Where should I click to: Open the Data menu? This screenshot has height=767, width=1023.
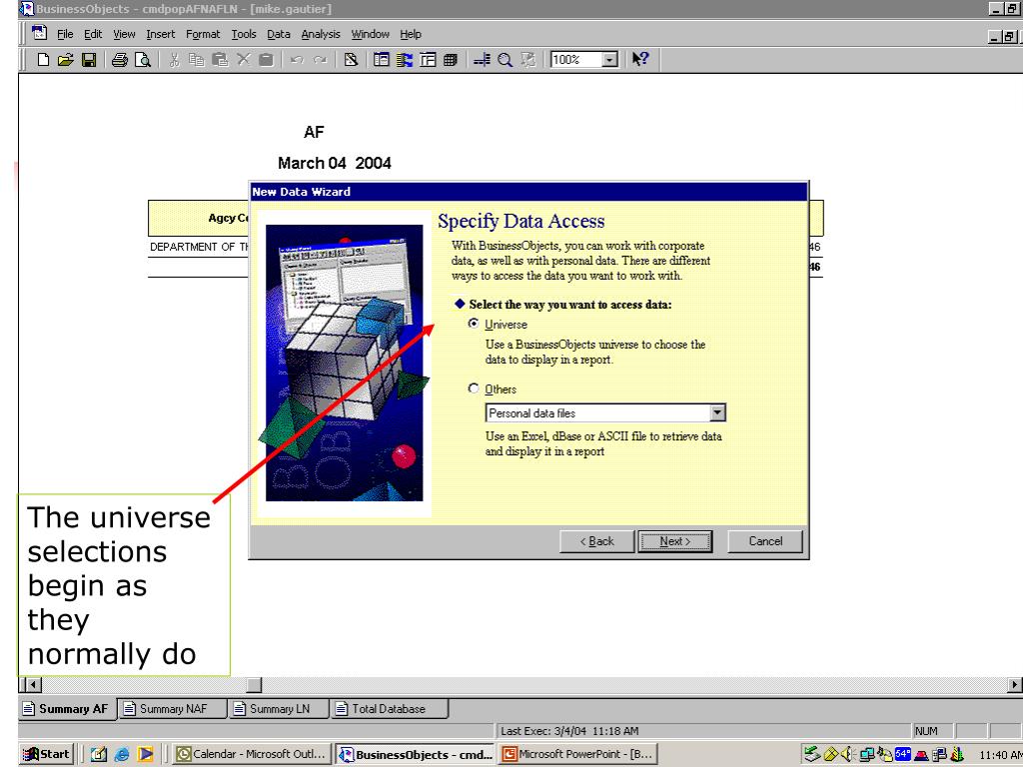pyautogui.click(x=279, y=34)
